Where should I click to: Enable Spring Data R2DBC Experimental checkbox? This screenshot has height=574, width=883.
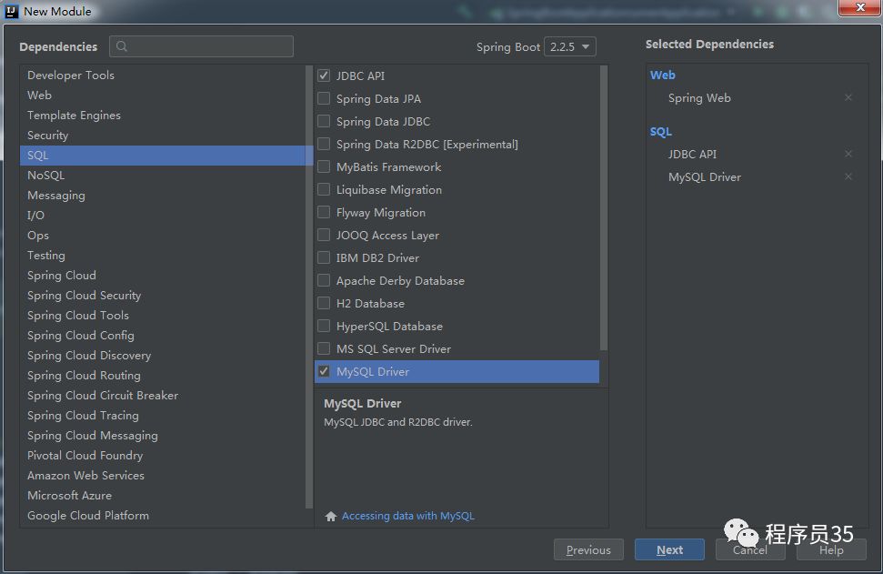[324, 145]
